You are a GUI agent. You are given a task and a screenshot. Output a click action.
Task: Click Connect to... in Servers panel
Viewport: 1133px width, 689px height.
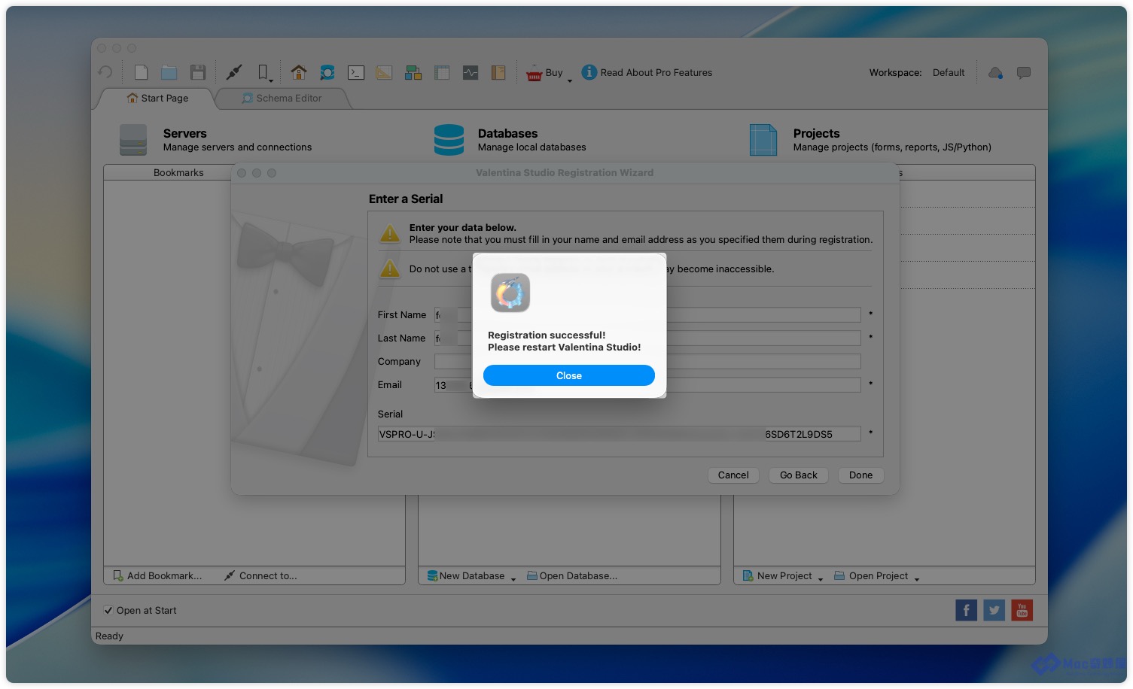[260, 576]
